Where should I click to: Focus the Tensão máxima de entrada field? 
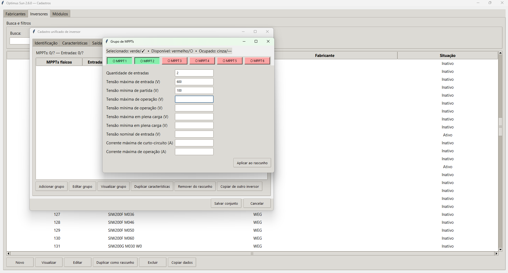(x=194, y=82)
